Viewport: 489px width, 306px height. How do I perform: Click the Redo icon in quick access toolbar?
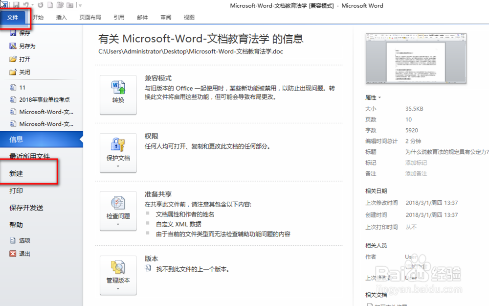point(41,5)
